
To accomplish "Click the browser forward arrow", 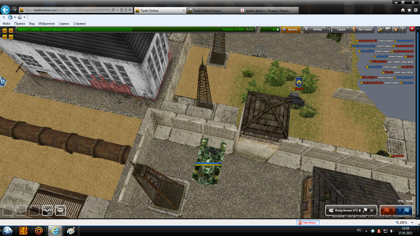I will coord(14,10).
